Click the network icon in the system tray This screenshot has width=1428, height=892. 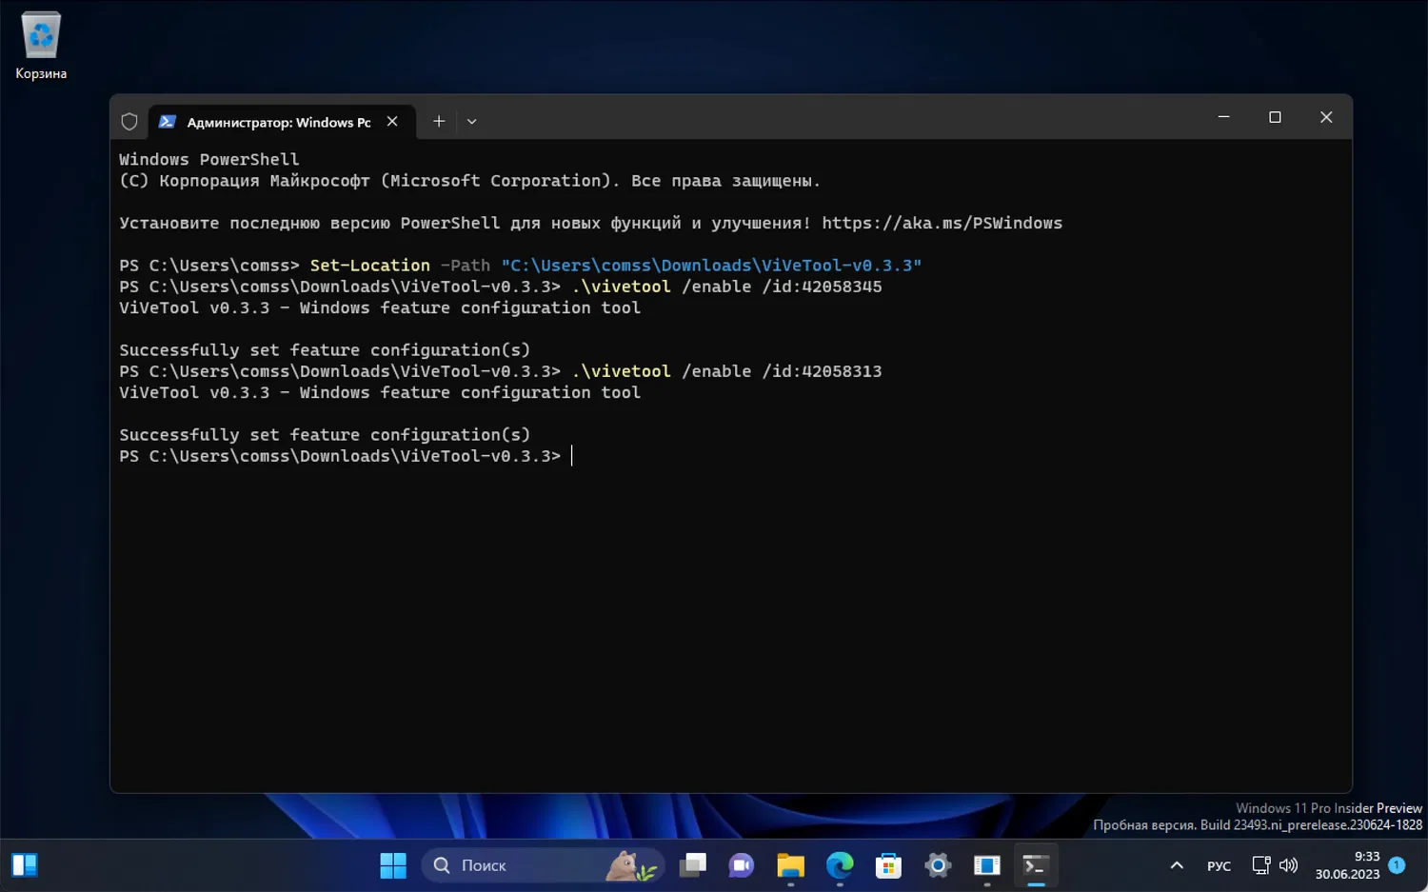click(1261, 865)
